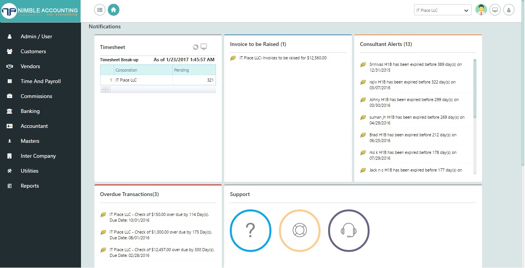Select the IT Place LLC timesheet cell

[143, 80]
